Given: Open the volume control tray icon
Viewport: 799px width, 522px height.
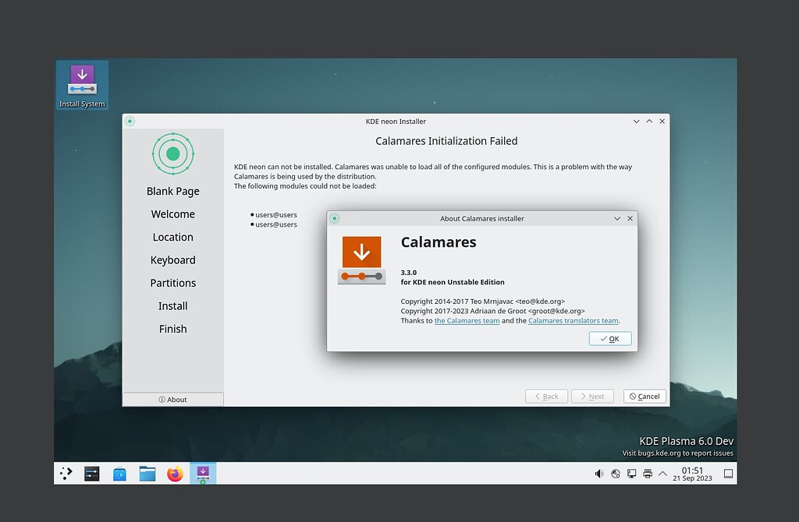Looking at the screenshot, I should (599, 474).
